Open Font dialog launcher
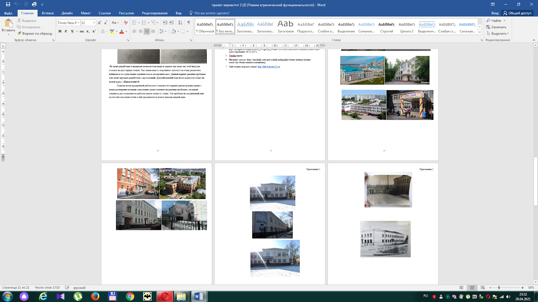This screenshot has width=538, height=302. click(128, 40)
